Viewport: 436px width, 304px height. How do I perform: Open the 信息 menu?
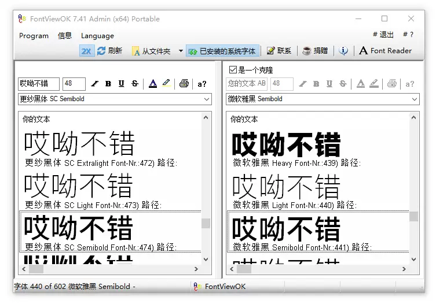(65, 35)
